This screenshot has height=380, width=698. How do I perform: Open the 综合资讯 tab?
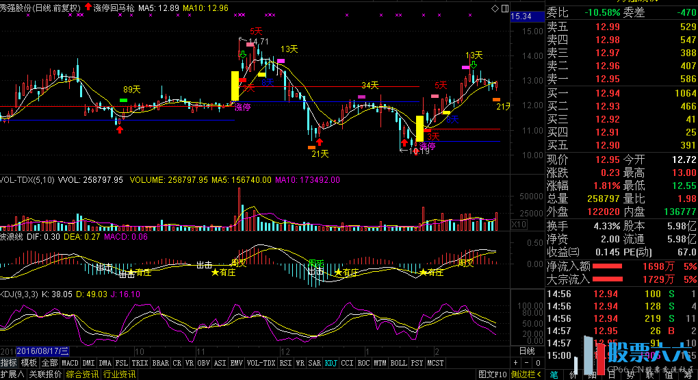tap(82, 375)
